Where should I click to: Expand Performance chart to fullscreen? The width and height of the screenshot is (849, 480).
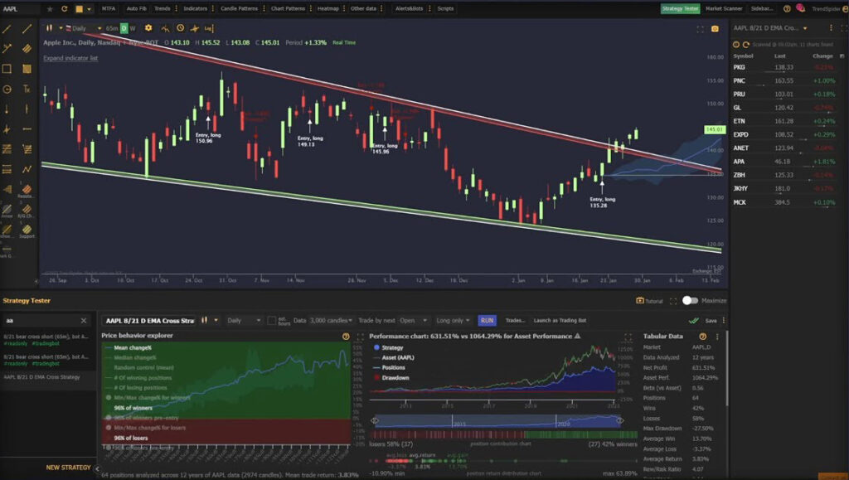click(628, 337)
